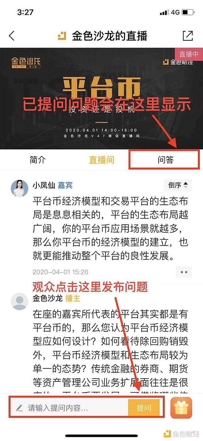Click the 金色沙龙 host name
Screen dimensions: 203x441
pos(47,298)
